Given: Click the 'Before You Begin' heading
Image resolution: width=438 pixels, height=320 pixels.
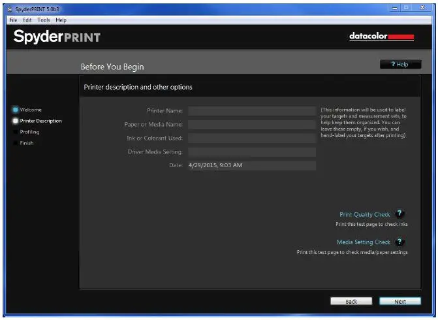Looking at the screenshot, I should [112, 67].
